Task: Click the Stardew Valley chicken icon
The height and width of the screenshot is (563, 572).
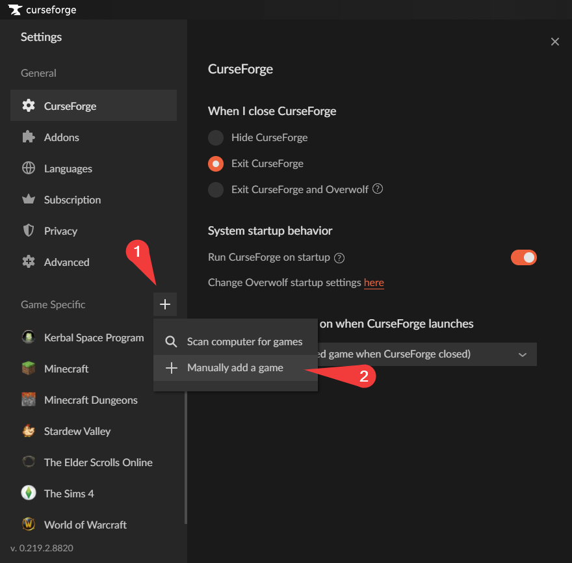Action: coord(29,430)
